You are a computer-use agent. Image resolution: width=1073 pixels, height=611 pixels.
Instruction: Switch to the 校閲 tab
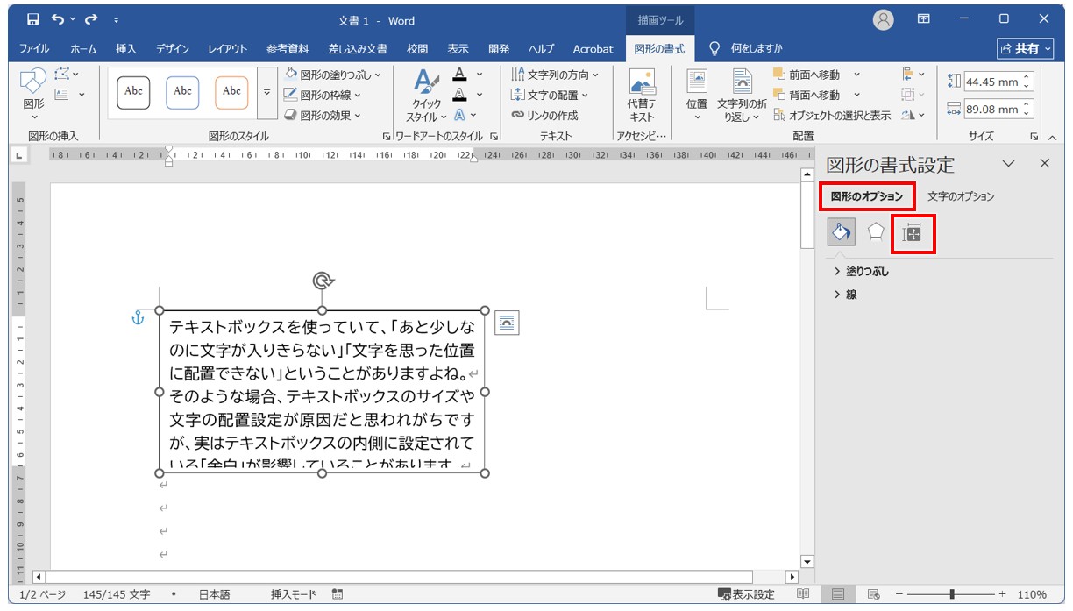point(417,49)
